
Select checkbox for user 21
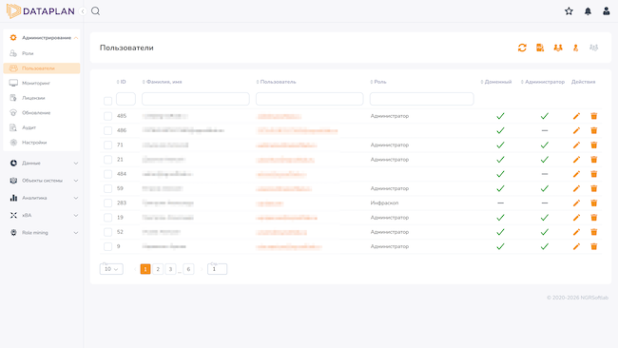(x=107, y=160)
